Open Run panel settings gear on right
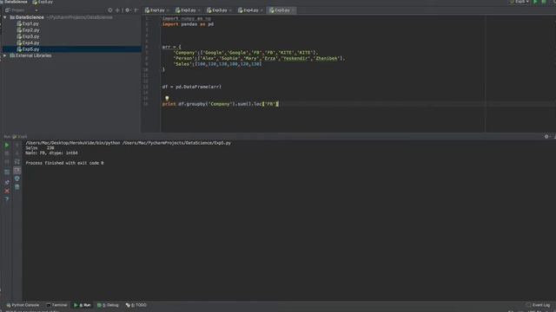Screen dimensions: 556x312 click(x=546, y=137)
